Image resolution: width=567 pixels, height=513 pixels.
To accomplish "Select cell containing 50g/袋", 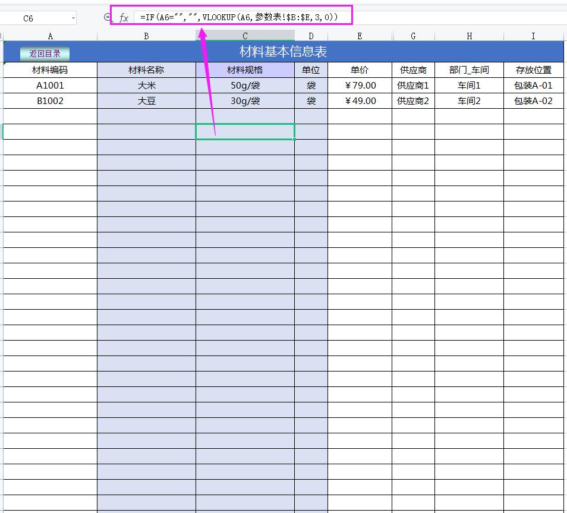I will pyautogui.click(x=245, y=86).
